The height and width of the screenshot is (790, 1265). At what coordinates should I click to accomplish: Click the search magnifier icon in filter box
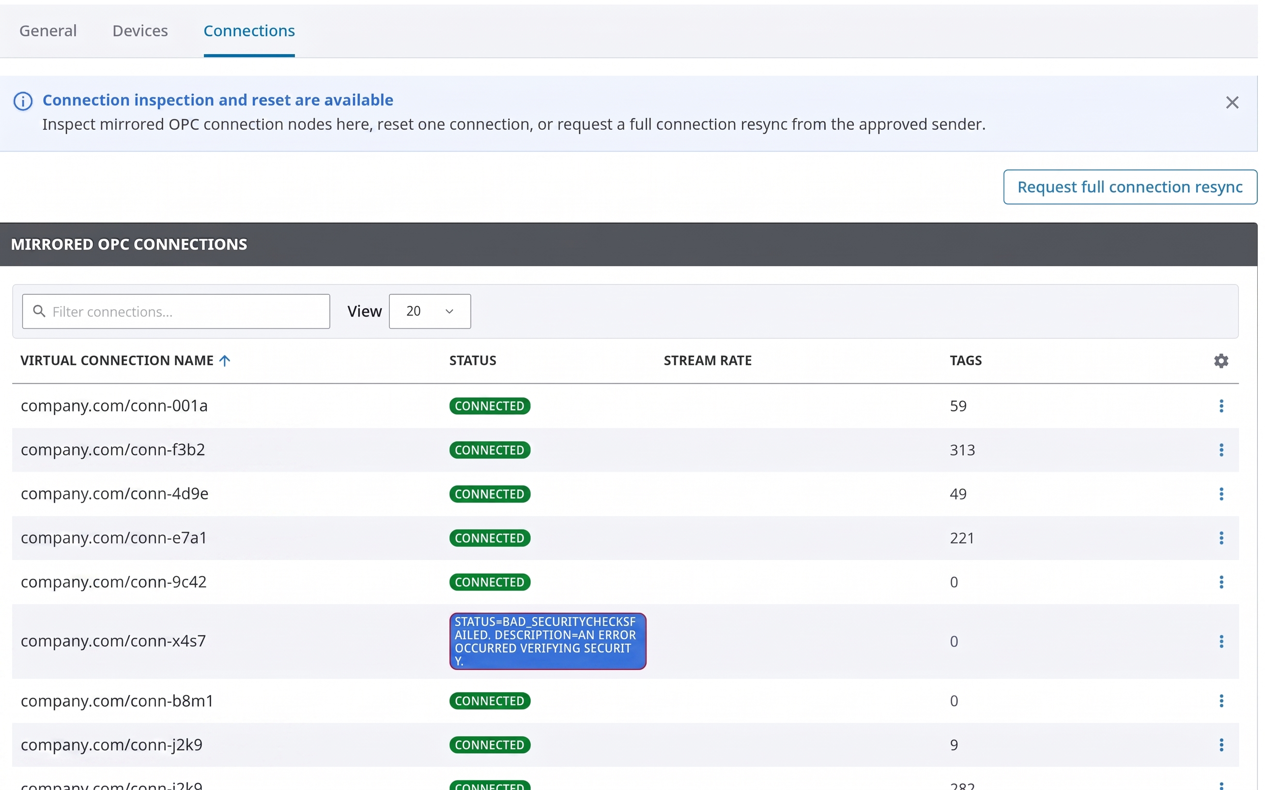pos(39,311)
